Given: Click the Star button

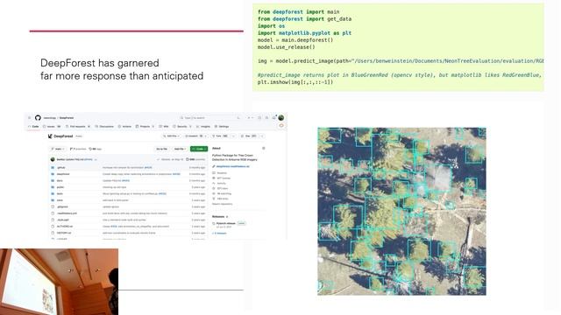Looking at the screenshot, I should 249,136.
